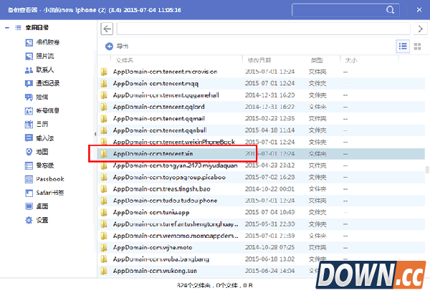Open Safari书签 bookmarks item
This screenshot has width=430, height=293.
(49, 192)
